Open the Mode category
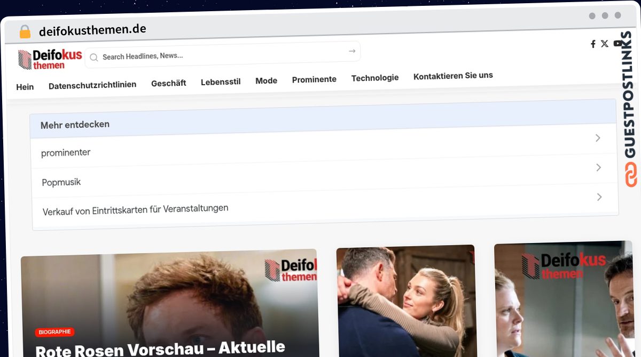The height and width of the screenshot is (357, 641). tap(266, 80)
